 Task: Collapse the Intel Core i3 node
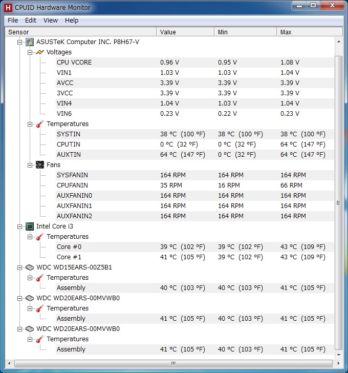20,226
